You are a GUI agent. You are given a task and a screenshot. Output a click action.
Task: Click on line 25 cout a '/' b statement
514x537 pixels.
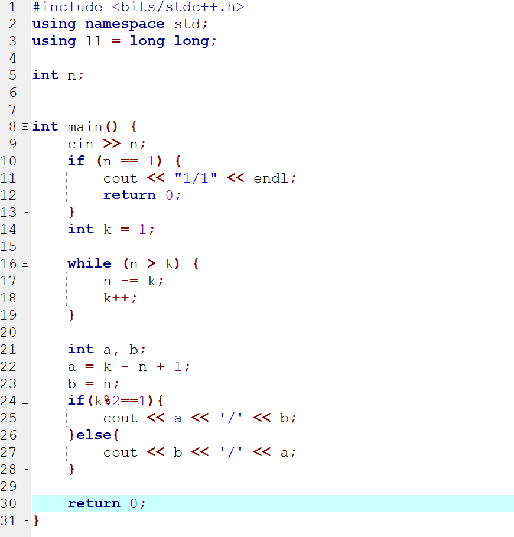point(200,418)
